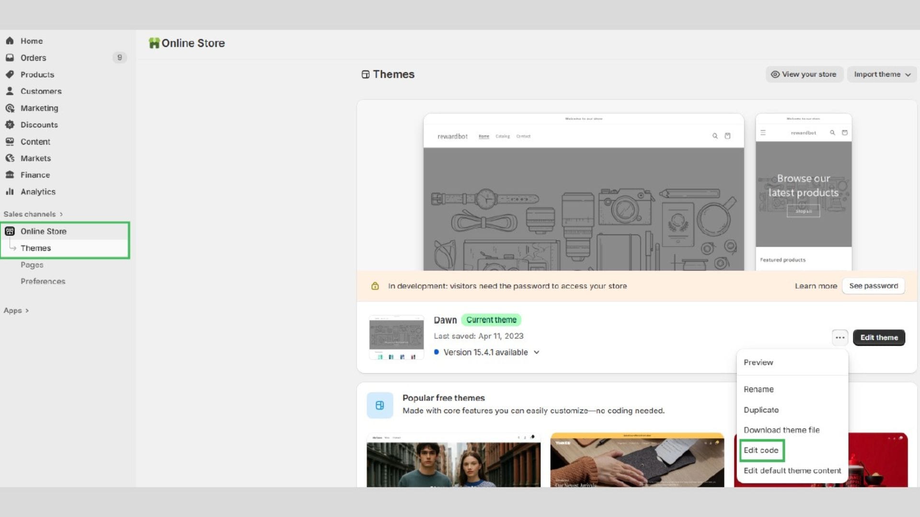920x517 pixels.
Task: Click the See password button
Action: pos(873,286)
